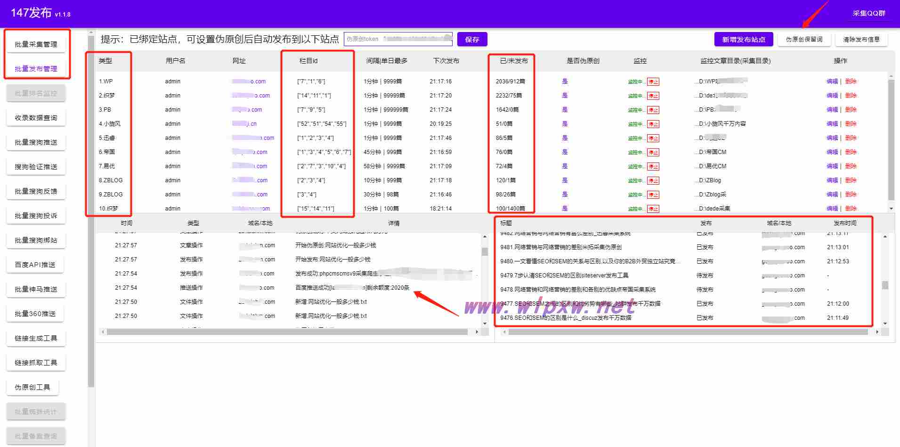900x447 pixels.
Task: Click scroll-down arrow of sites table
Action: [891, 208]
